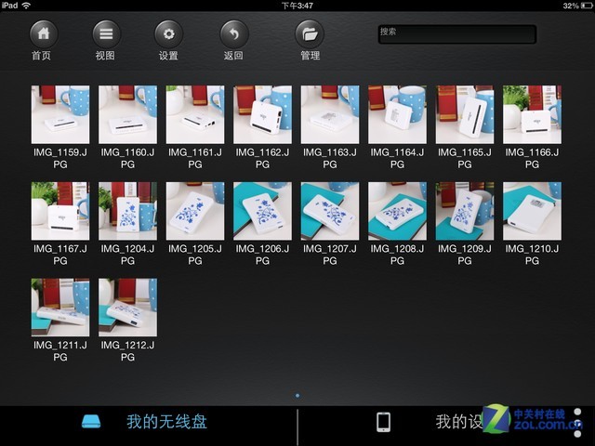595x446 pixels.
Task: Select photo IMG_1205.JPG
Action: pos(195,211)
